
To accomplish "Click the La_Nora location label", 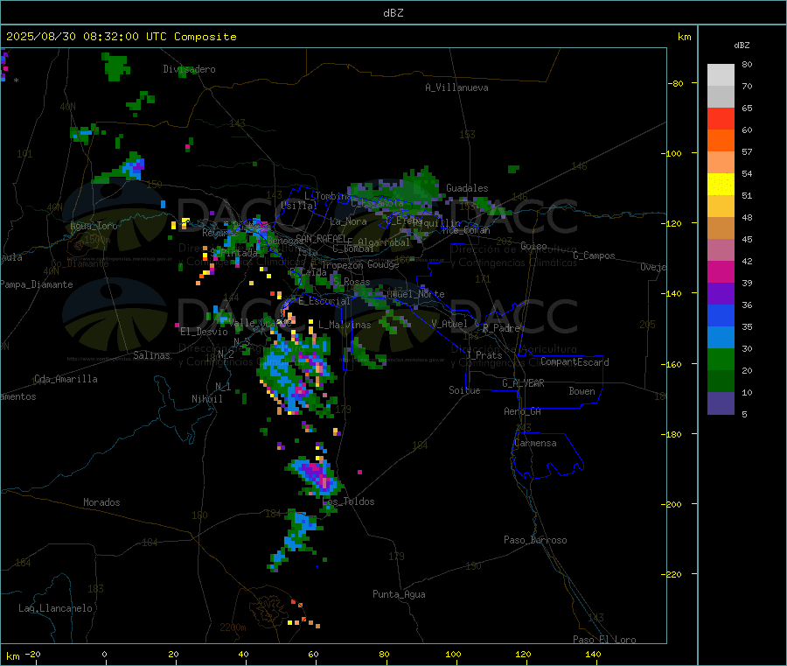I will coord(348,221).
